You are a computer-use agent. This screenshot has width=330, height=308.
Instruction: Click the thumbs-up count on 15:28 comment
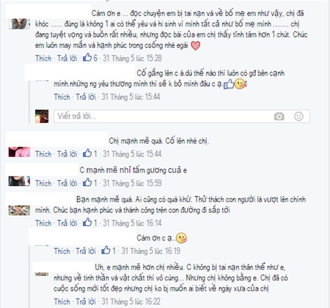(90, 58)
